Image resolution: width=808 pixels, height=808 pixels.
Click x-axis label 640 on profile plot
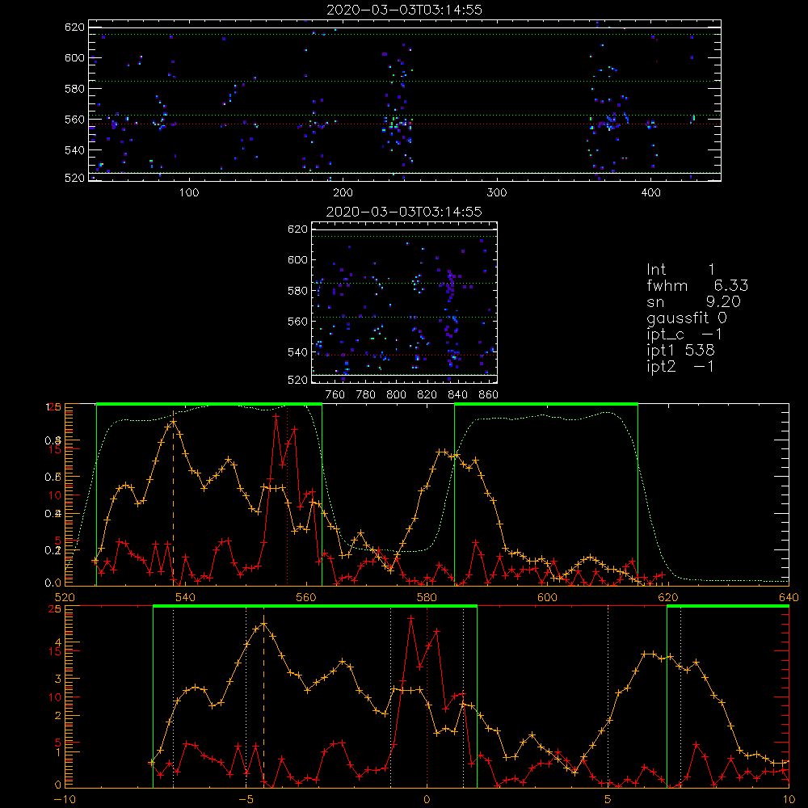789,597
